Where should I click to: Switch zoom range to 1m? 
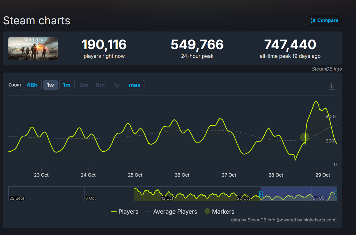[67, 85]
